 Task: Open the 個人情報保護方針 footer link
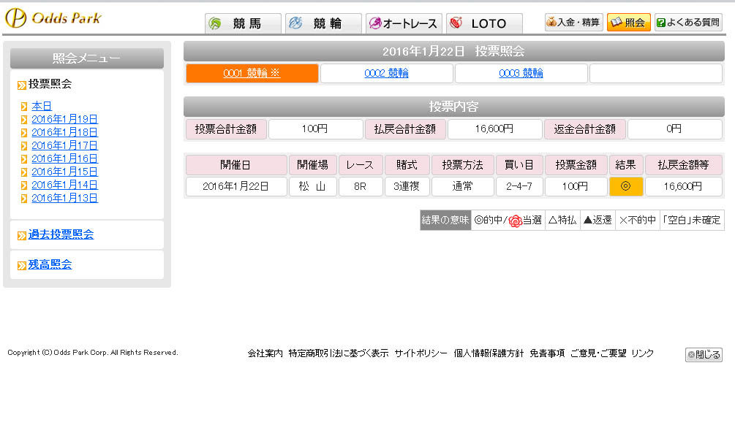coord(489,353)
